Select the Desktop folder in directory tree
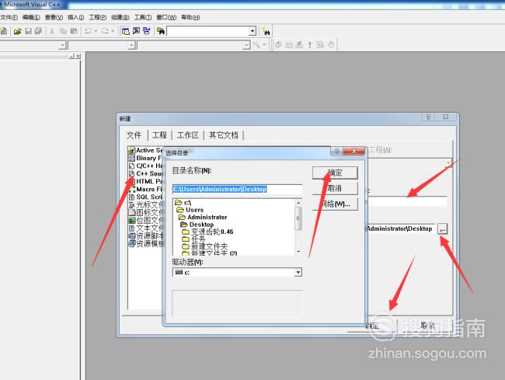This screenshot has height=380, width=505. pyautogui.click(x=197, y=225)
